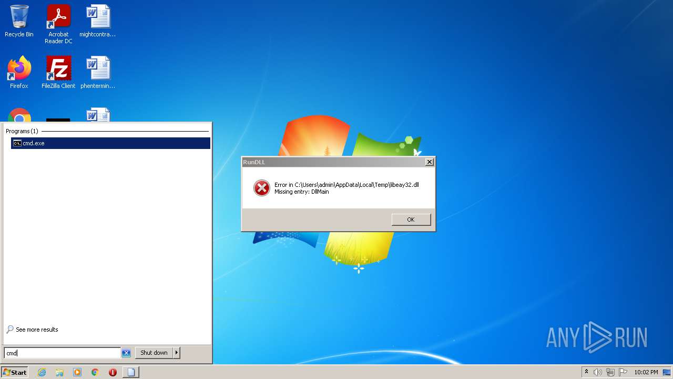Launch Firefox from desktop shortcut
This screenshot has height=379, width=673.
point(19,72)
